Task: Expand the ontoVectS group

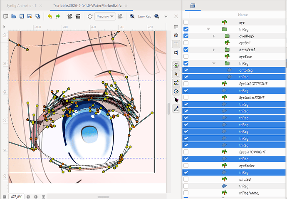Action: point(214,50)
